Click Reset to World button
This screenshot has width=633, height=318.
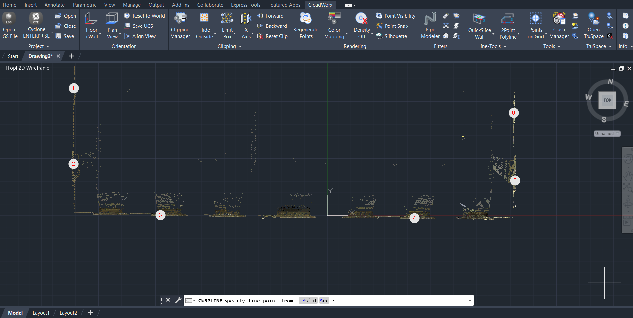(144, 16)
